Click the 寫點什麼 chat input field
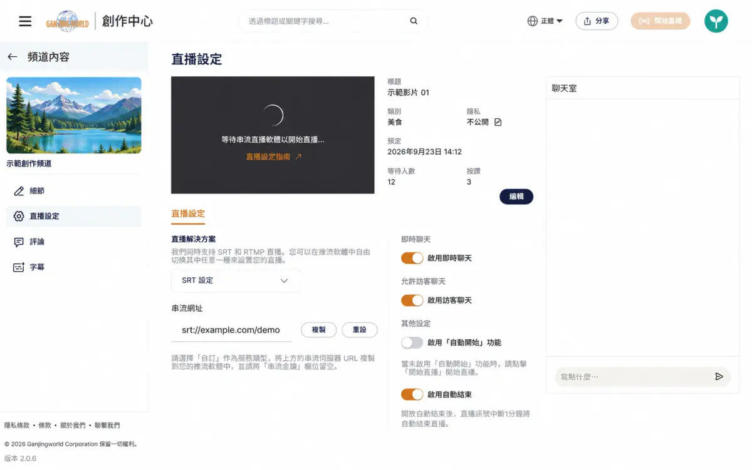Screen dimensions: 752x470 tap(633, 377)
